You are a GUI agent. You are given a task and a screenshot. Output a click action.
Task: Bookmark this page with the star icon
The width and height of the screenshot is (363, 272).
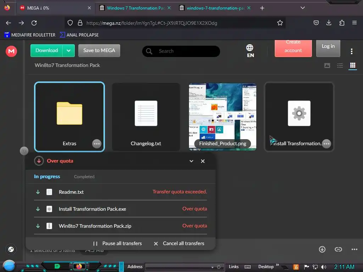pyautogui.click(x=280, y=23)
